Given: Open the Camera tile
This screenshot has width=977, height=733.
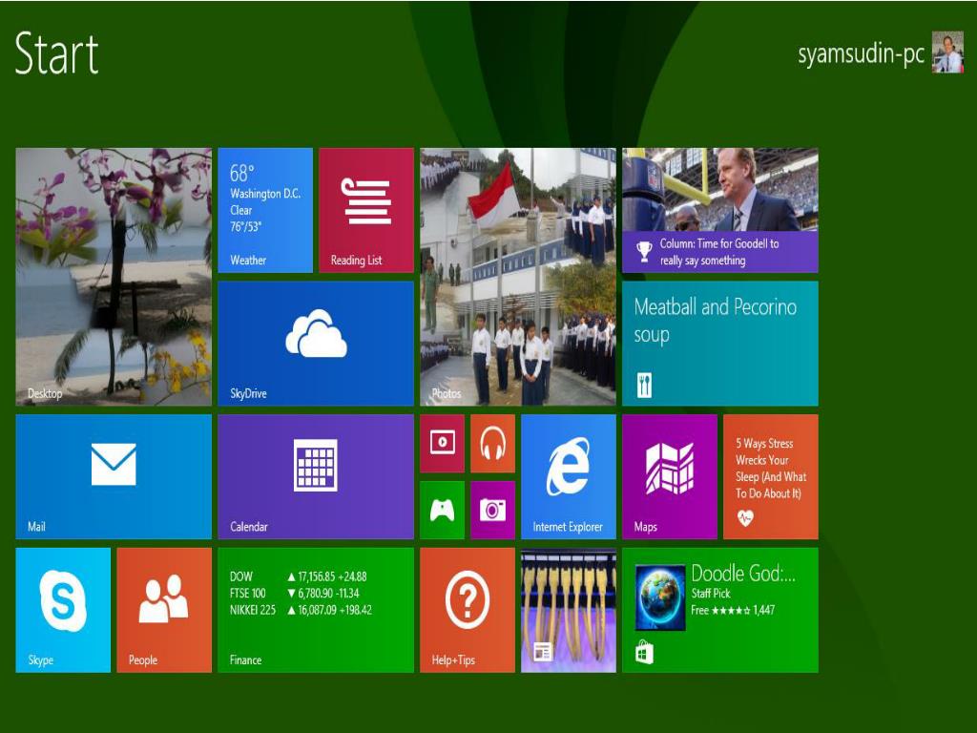Looking at the screenshot, I should pos(493,510).
